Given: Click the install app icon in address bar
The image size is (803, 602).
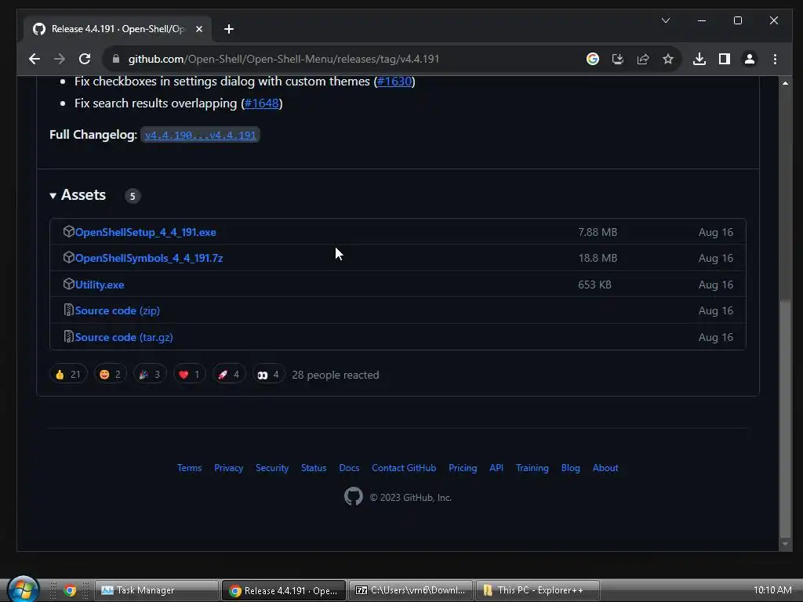Looking at the screenshot, I should tap(618, 59).
